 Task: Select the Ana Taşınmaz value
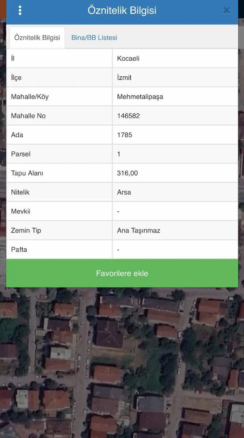(x=138, y=230)
